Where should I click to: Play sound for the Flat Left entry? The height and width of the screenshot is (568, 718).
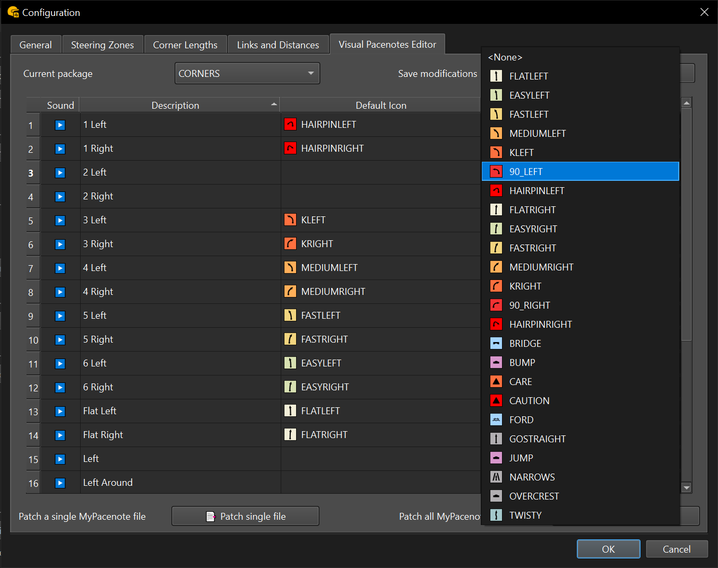coord(60,412)
